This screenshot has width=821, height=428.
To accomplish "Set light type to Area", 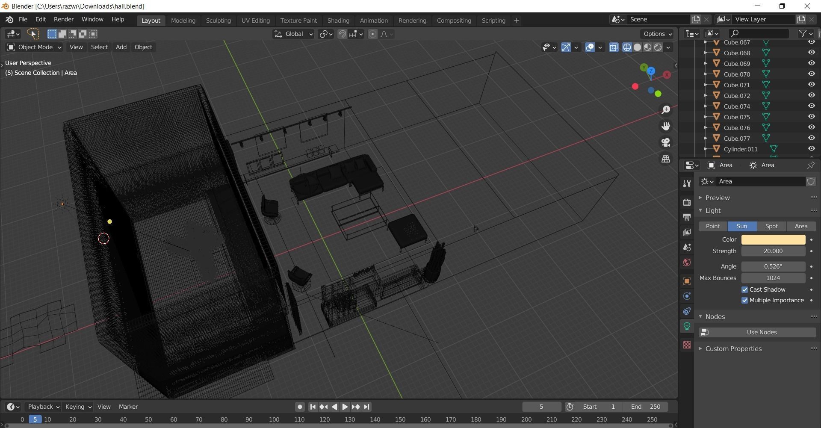I will click(x=801, y=226).
